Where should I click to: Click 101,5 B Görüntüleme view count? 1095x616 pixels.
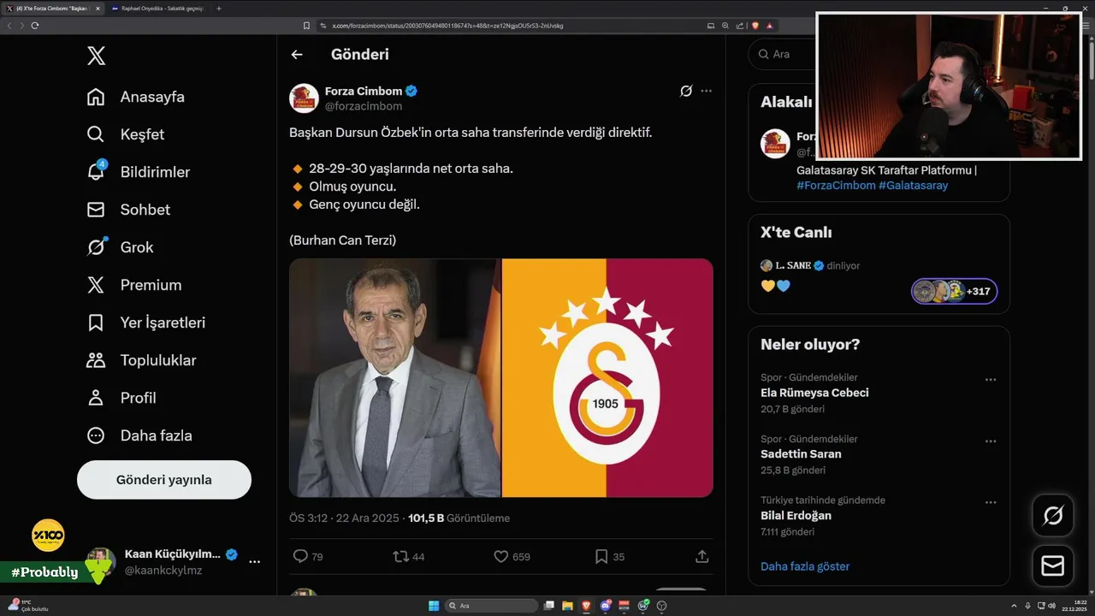click(459, 518)
